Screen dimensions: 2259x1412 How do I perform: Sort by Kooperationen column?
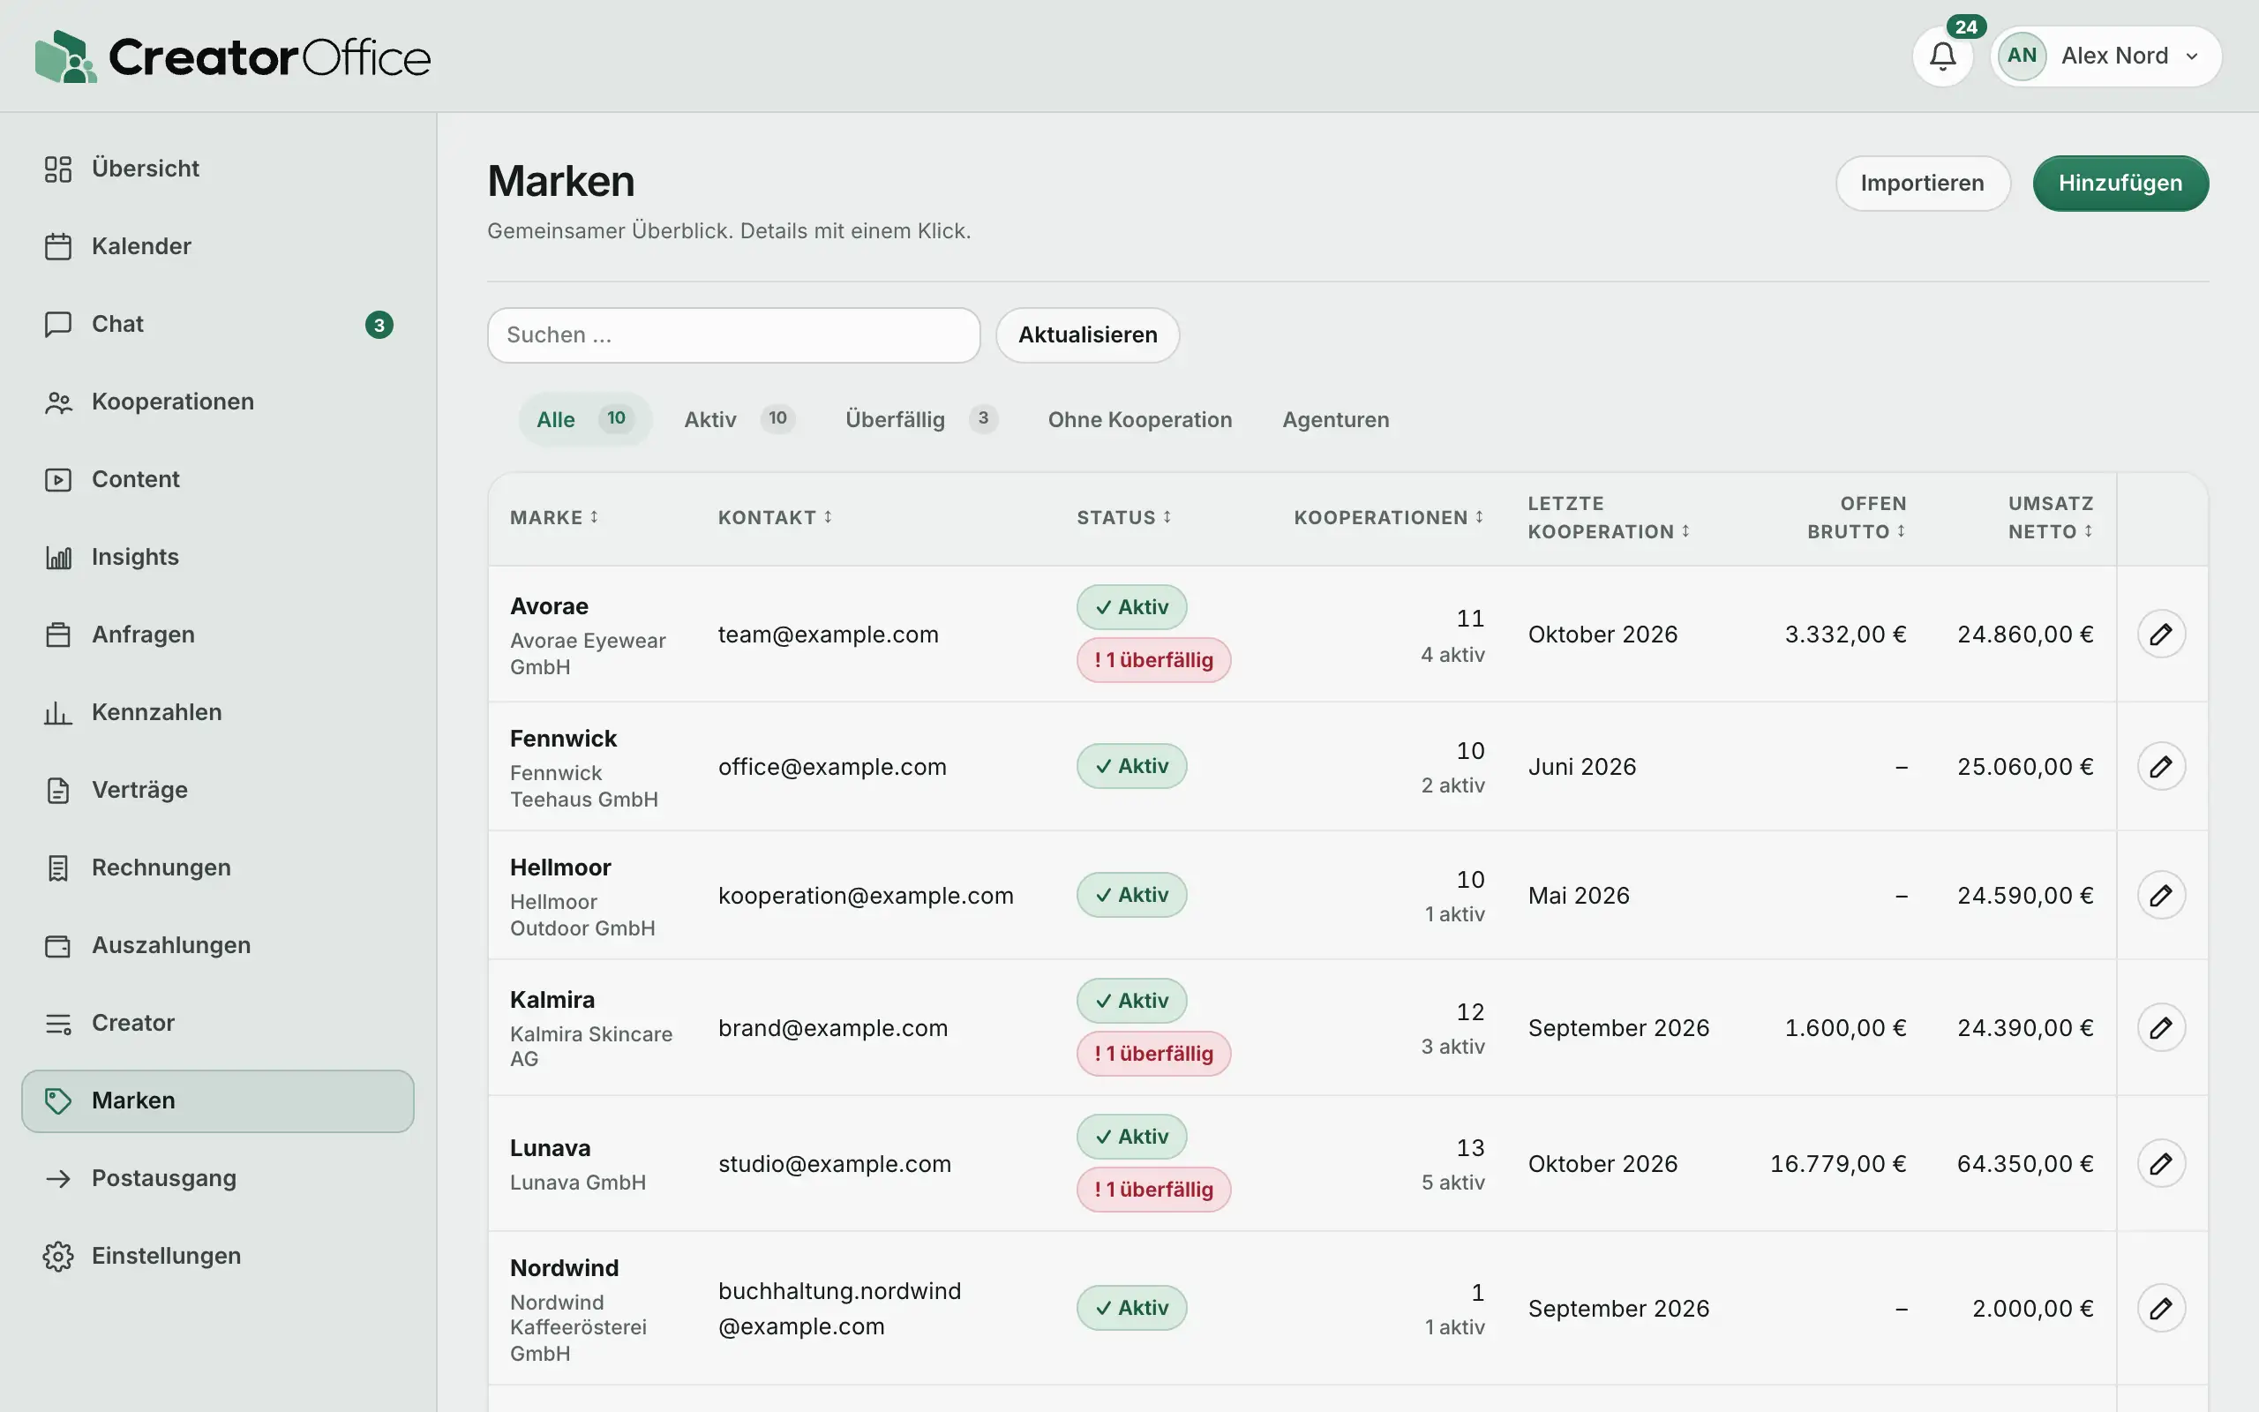point(1389,517)
